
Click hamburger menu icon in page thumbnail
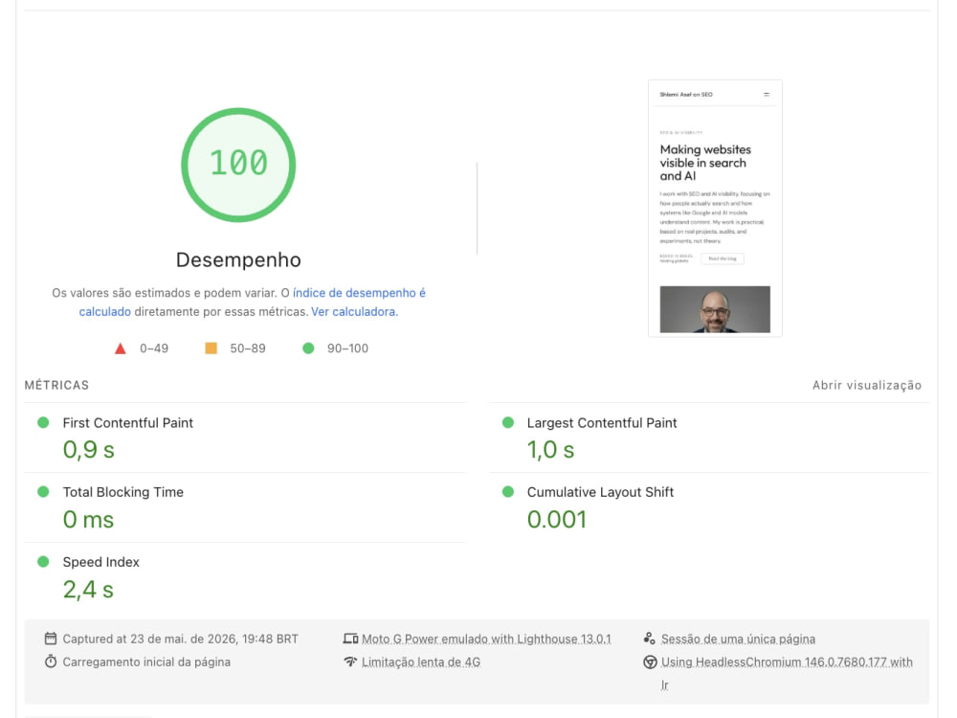[x=767, y=95]
